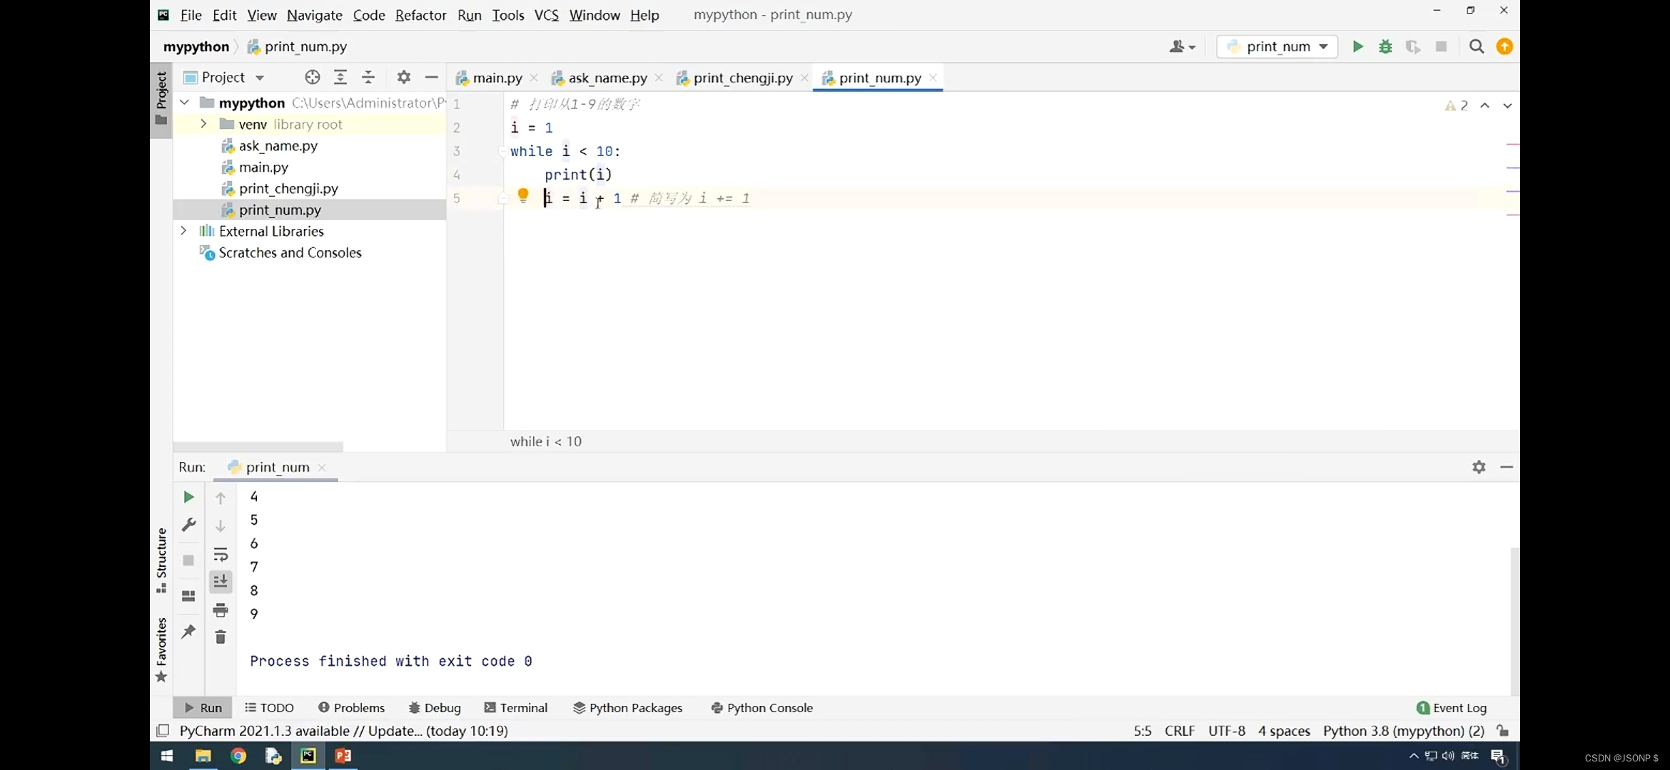Open Python Packages tool window

[628, 708]
